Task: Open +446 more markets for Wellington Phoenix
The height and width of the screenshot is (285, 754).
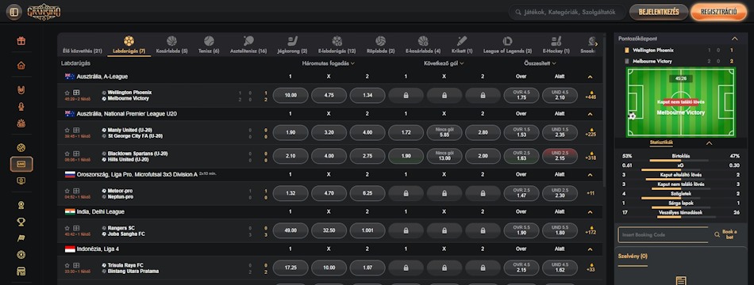Action: coord(591,95)
